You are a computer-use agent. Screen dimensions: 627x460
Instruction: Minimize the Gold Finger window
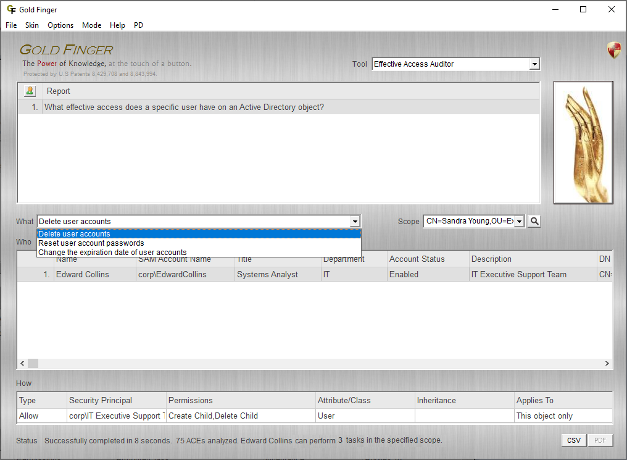[x=555, y=9]
